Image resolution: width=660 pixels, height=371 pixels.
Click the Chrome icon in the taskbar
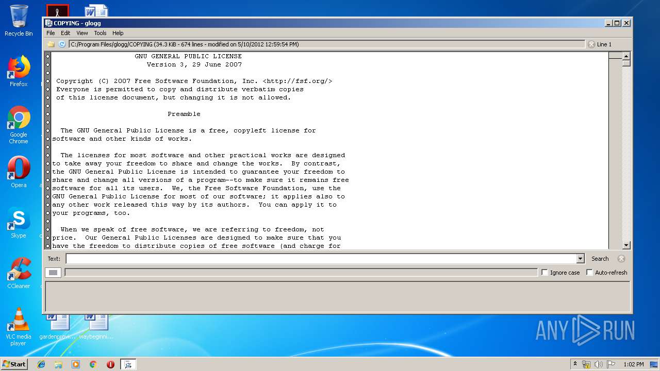pyautogui.click(x=93, y=364)
